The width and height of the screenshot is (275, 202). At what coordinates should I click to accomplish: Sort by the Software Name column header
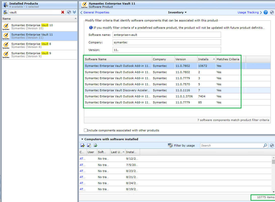point(118,59)
